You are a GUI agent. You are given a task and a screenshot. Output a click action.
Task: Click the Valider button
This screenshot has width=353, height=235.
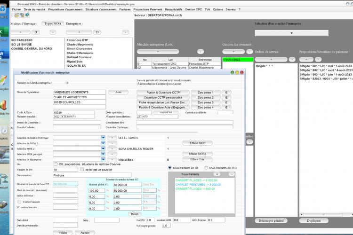(x=63, y=233)
